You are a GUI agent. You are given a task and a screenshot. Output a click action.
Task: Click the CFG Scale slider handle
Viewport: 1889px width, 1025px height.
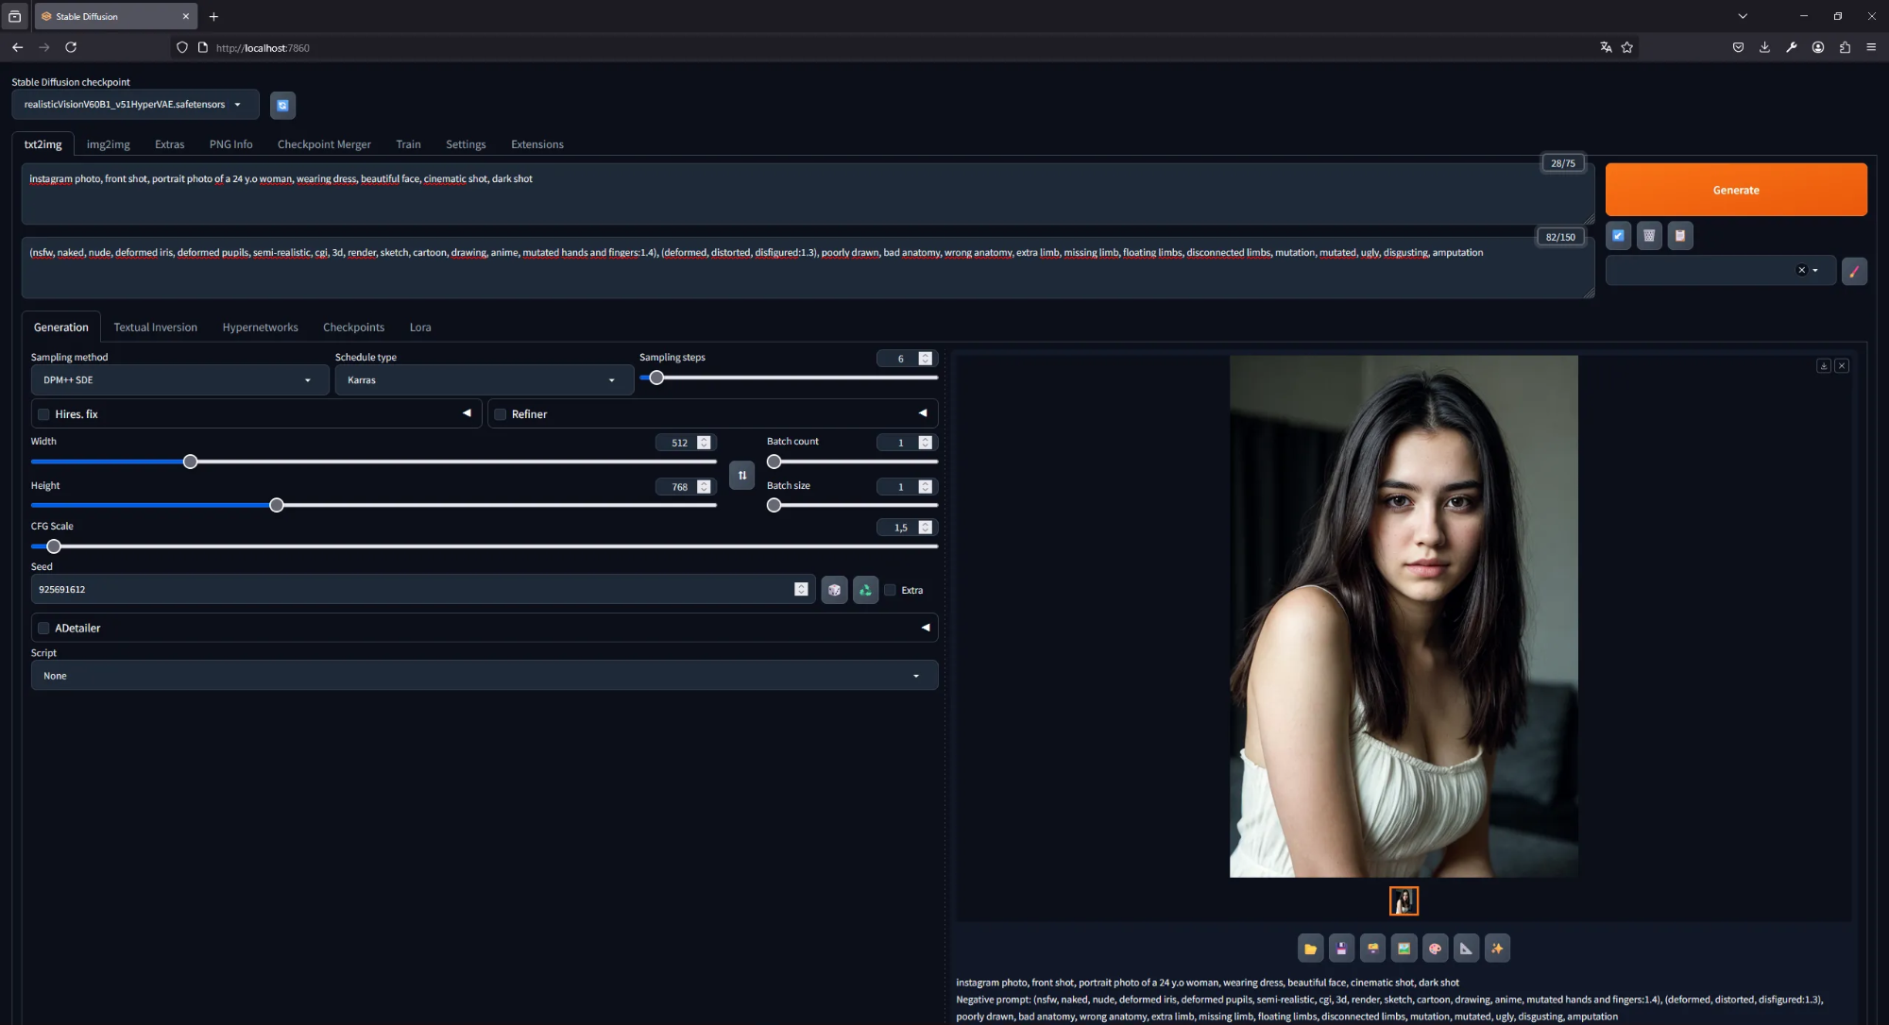point(54,546)
